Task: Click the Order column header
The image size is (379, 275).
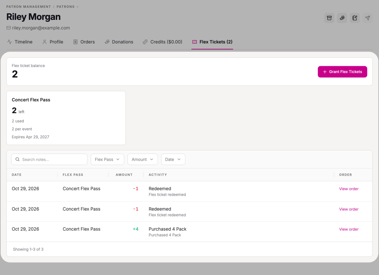Action: (x=346, y=175)
